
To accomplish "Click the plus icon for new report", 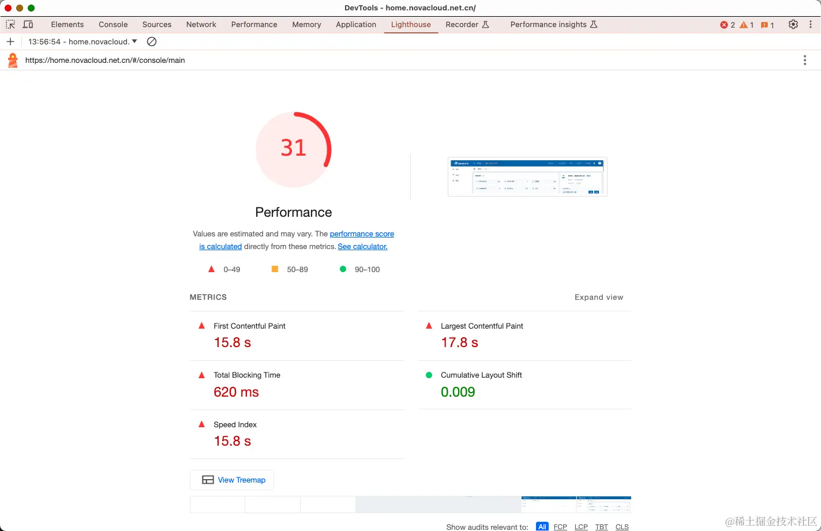I will [10, 42].
